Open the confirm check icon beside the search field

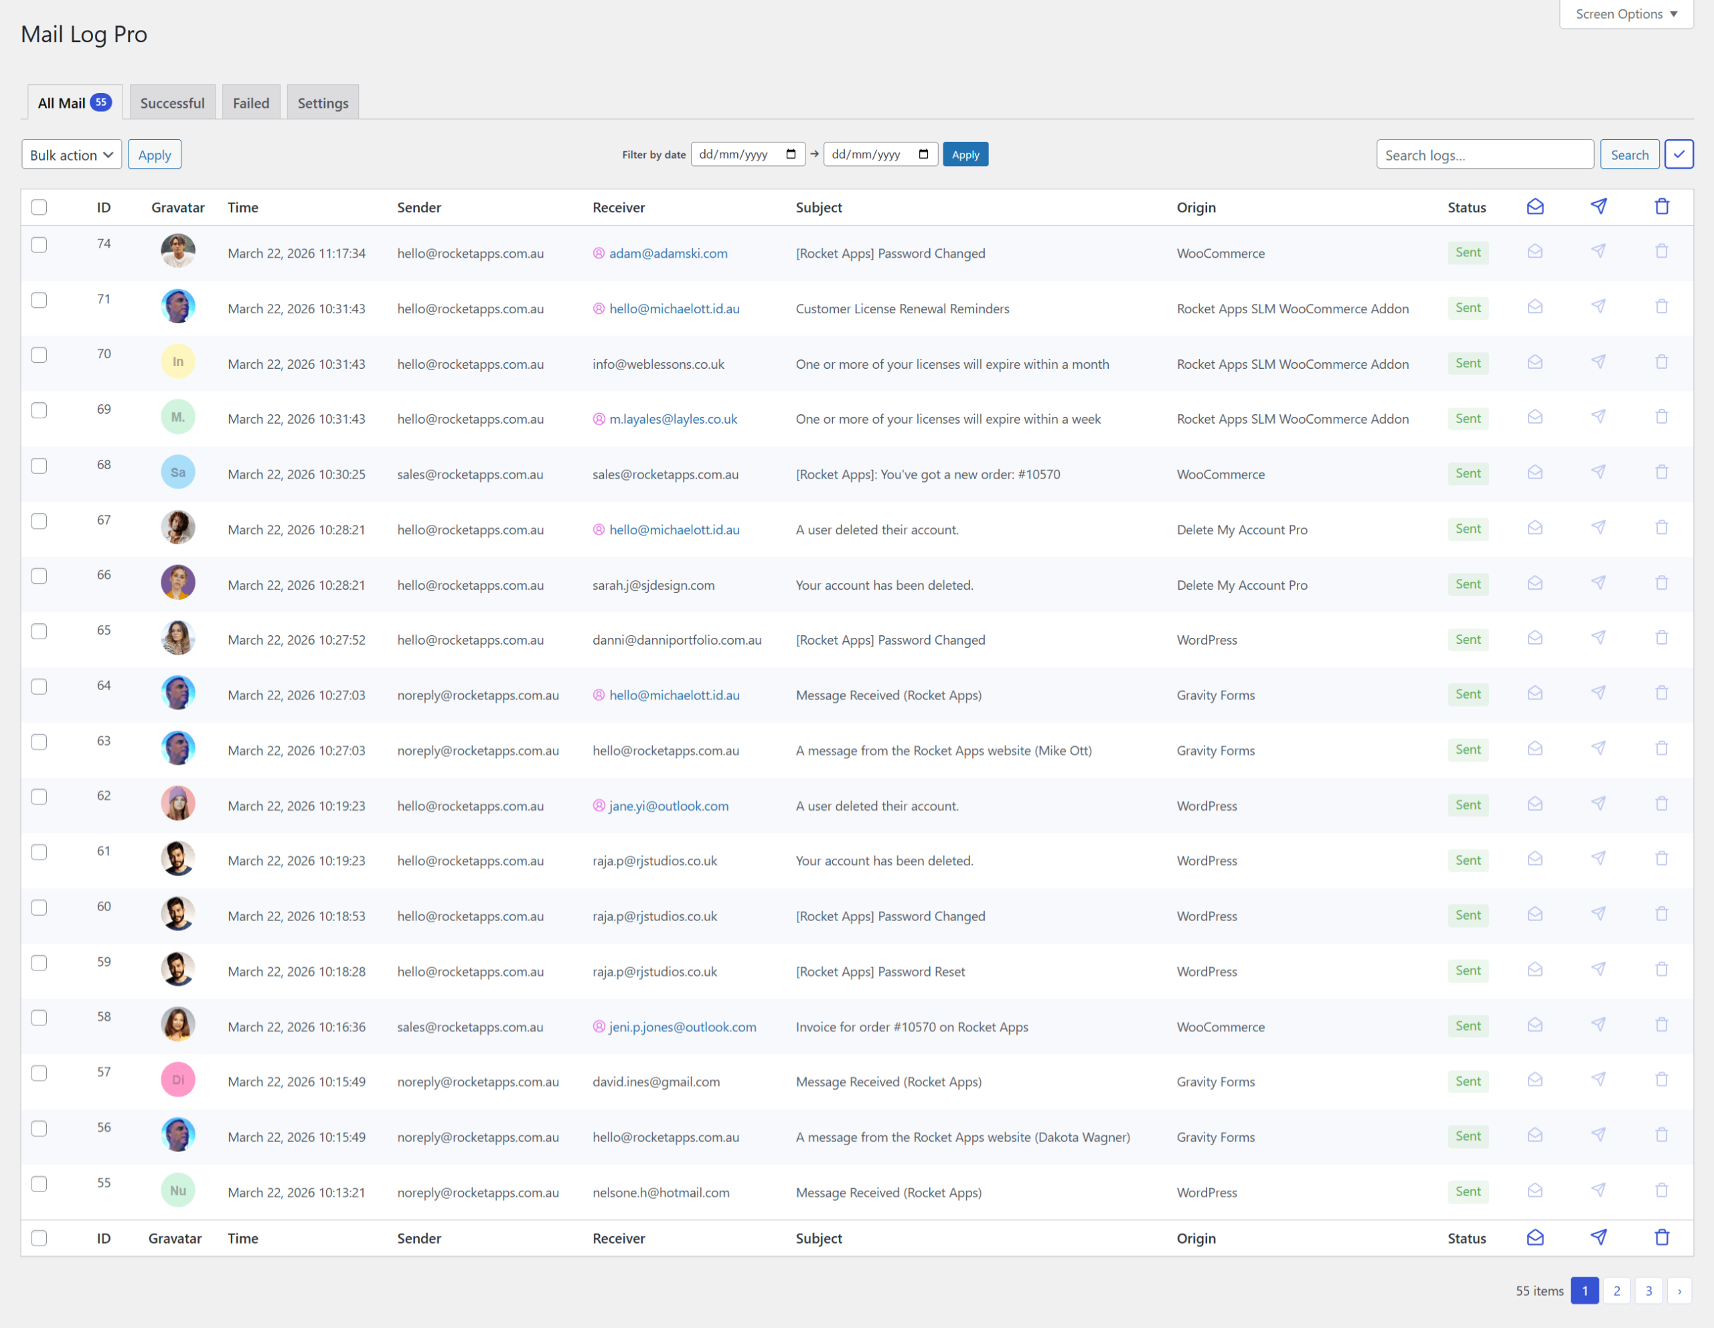[x=1679, y=154]
